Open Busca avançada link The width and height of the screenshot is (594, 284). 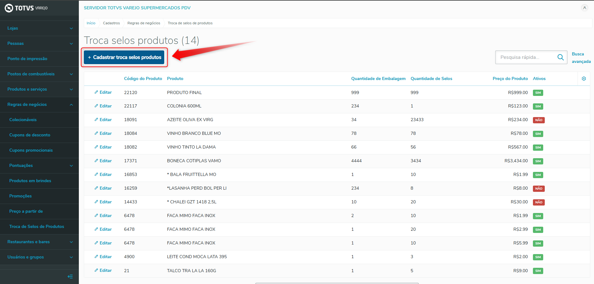pyautogui.click(x=581, y=58)
